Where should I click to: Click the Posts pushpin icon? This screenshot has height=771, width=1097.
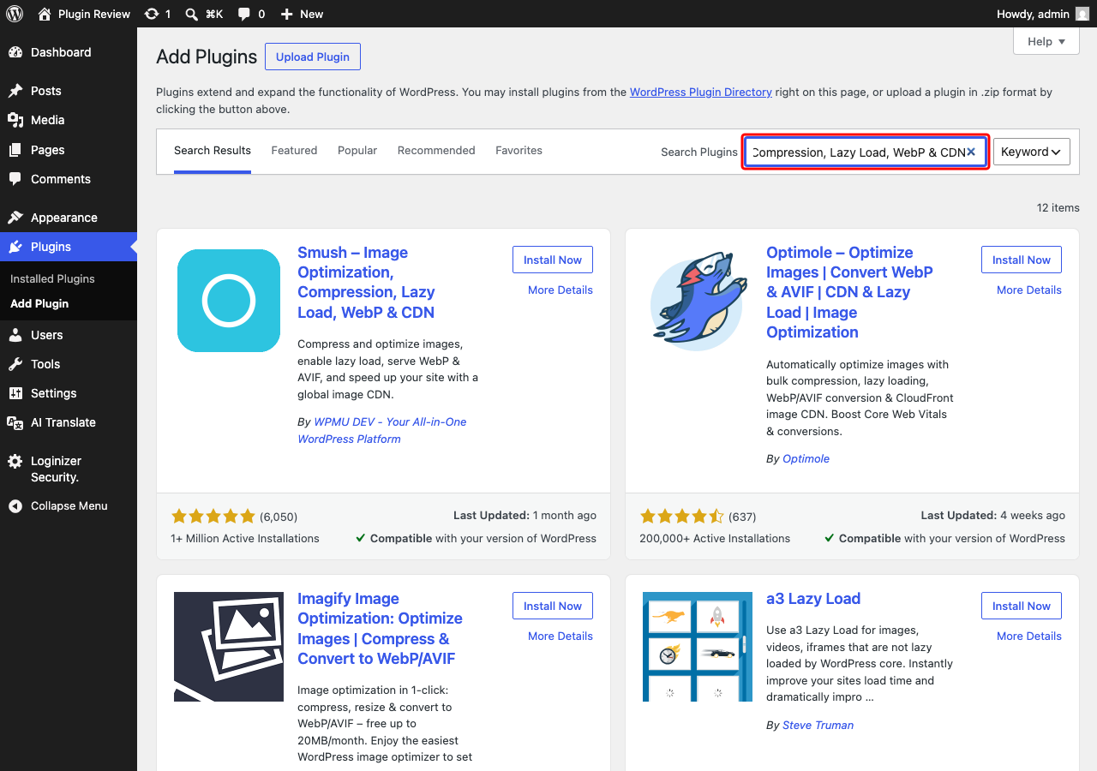coord(15,91)
